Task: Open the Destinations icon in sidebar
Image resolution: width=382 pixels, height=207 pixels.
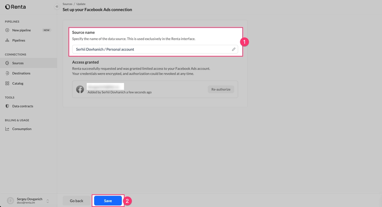Action: pyautogui.click(x=7, y=73)
